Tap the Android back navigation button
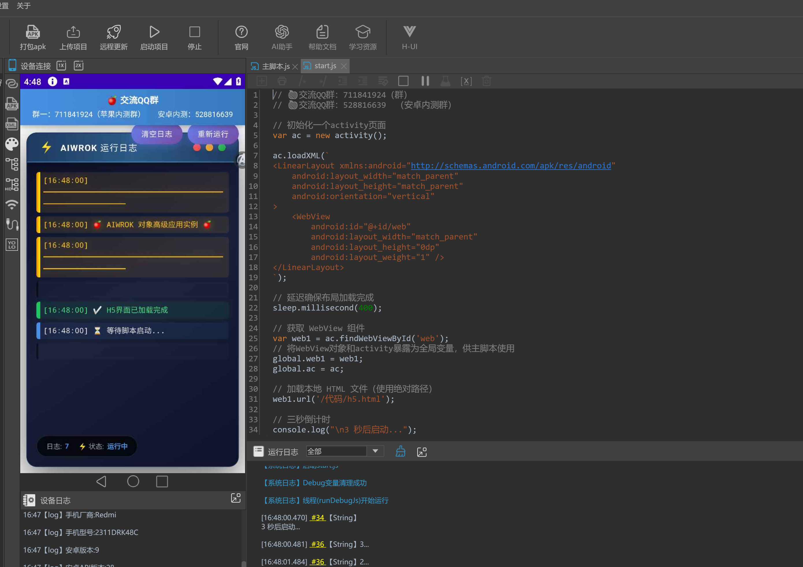Viewport: 803px width, 567px height. pos(101,481)
